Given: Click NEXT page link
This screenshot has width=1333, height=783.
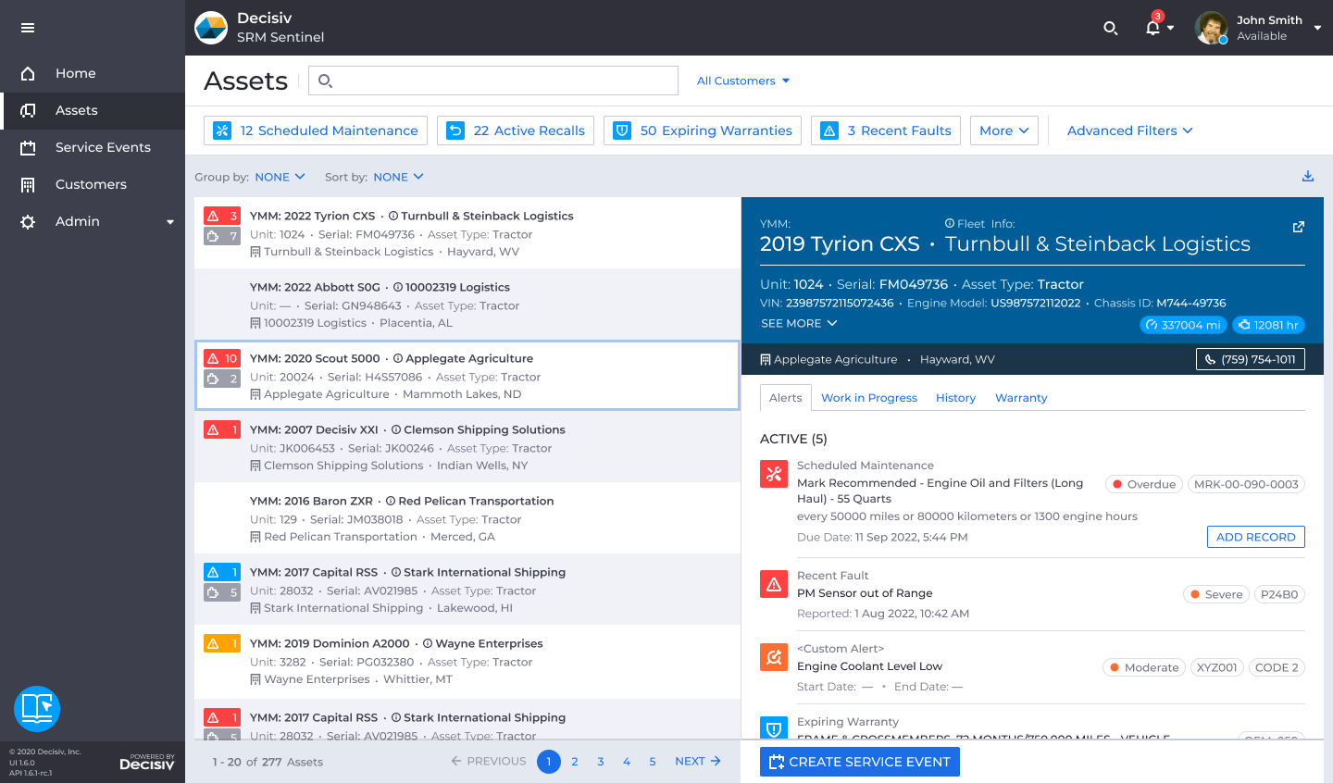Looking at the screenshot, I should click(x=698, y=761).
